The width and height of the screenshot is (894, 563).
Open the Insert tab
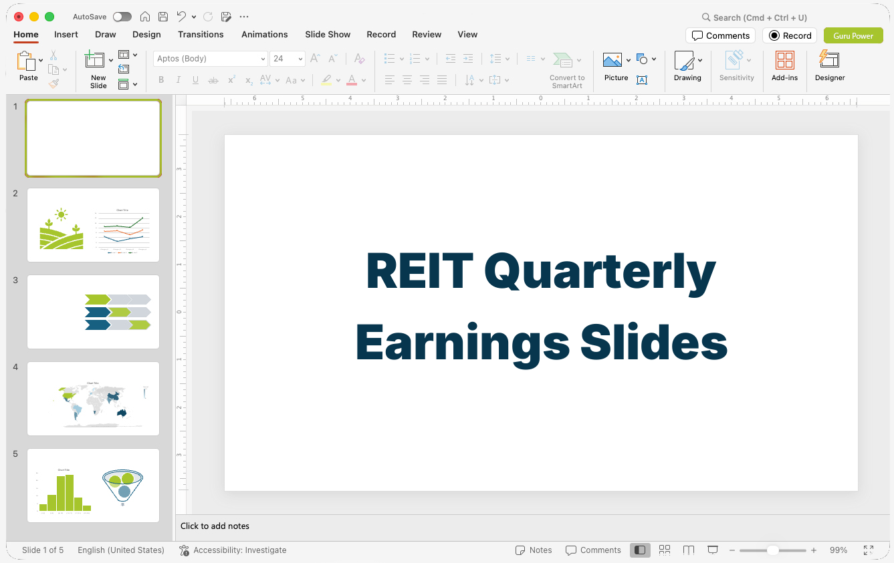[66, 34]
